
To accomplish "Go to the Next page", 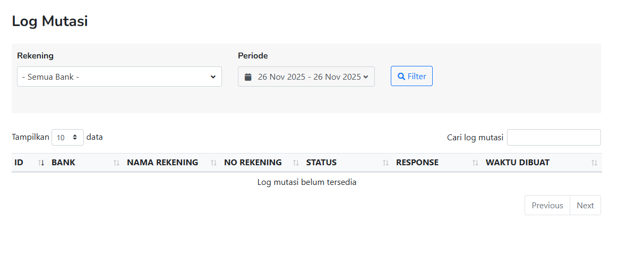I will click(x=585, y=205).
